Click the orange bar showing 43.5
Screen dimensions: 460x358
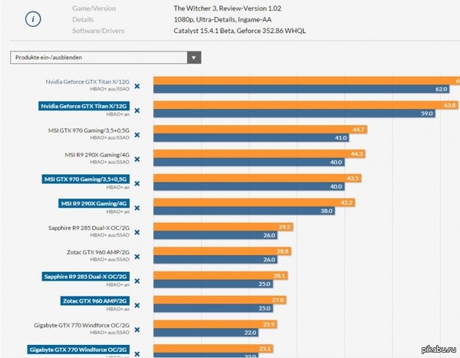tap(258, 178)
